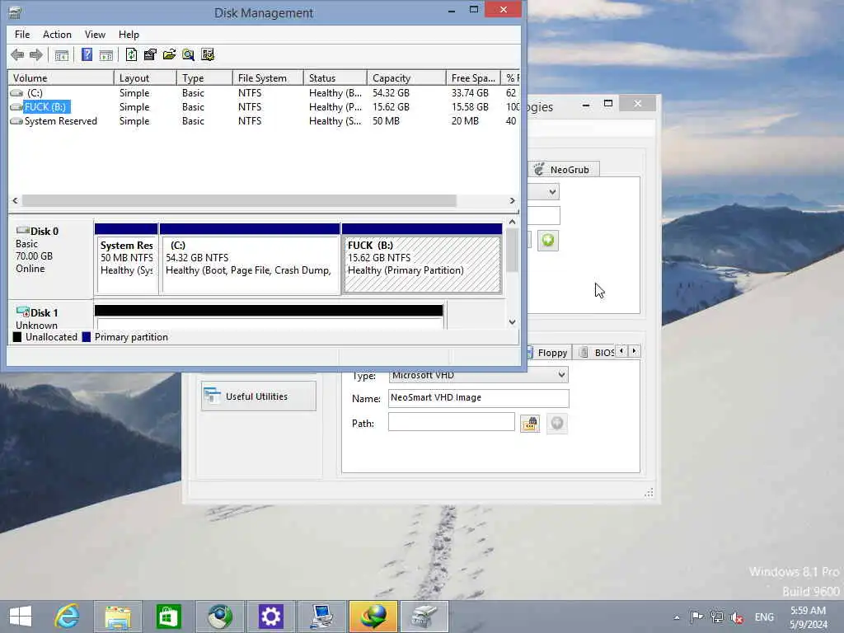Open the Windows Start button
Image resolution: width=844 pixels, height=633 pixels.
21,617
